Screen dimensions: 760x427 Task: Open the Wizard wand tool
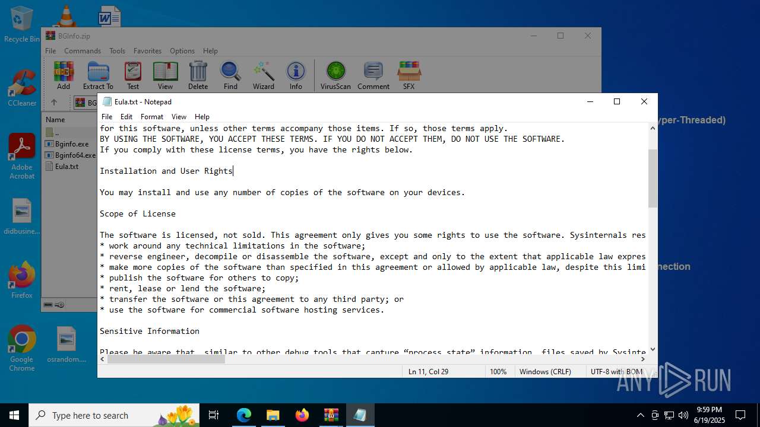point(264,75)
